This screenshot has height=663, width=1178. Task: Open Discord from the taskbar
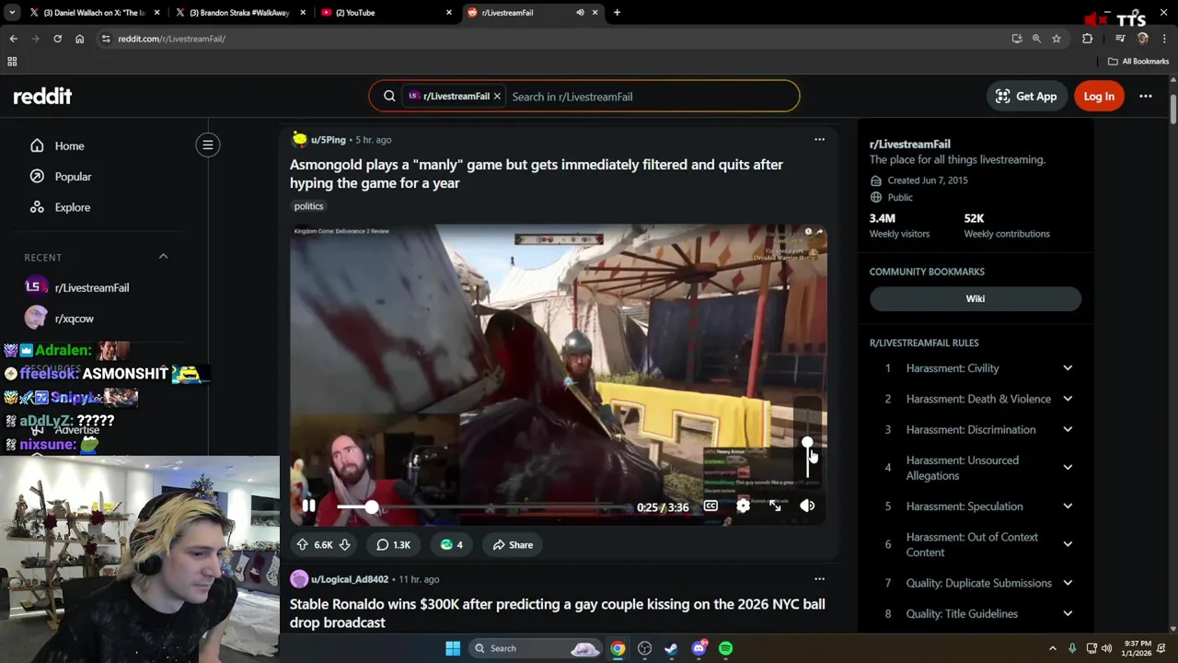coord(699,648)
